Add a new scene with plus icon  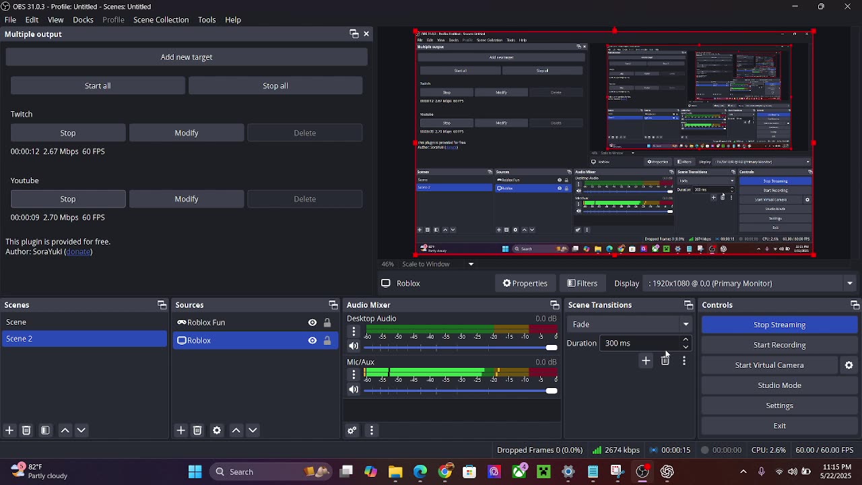pos(9,430)
